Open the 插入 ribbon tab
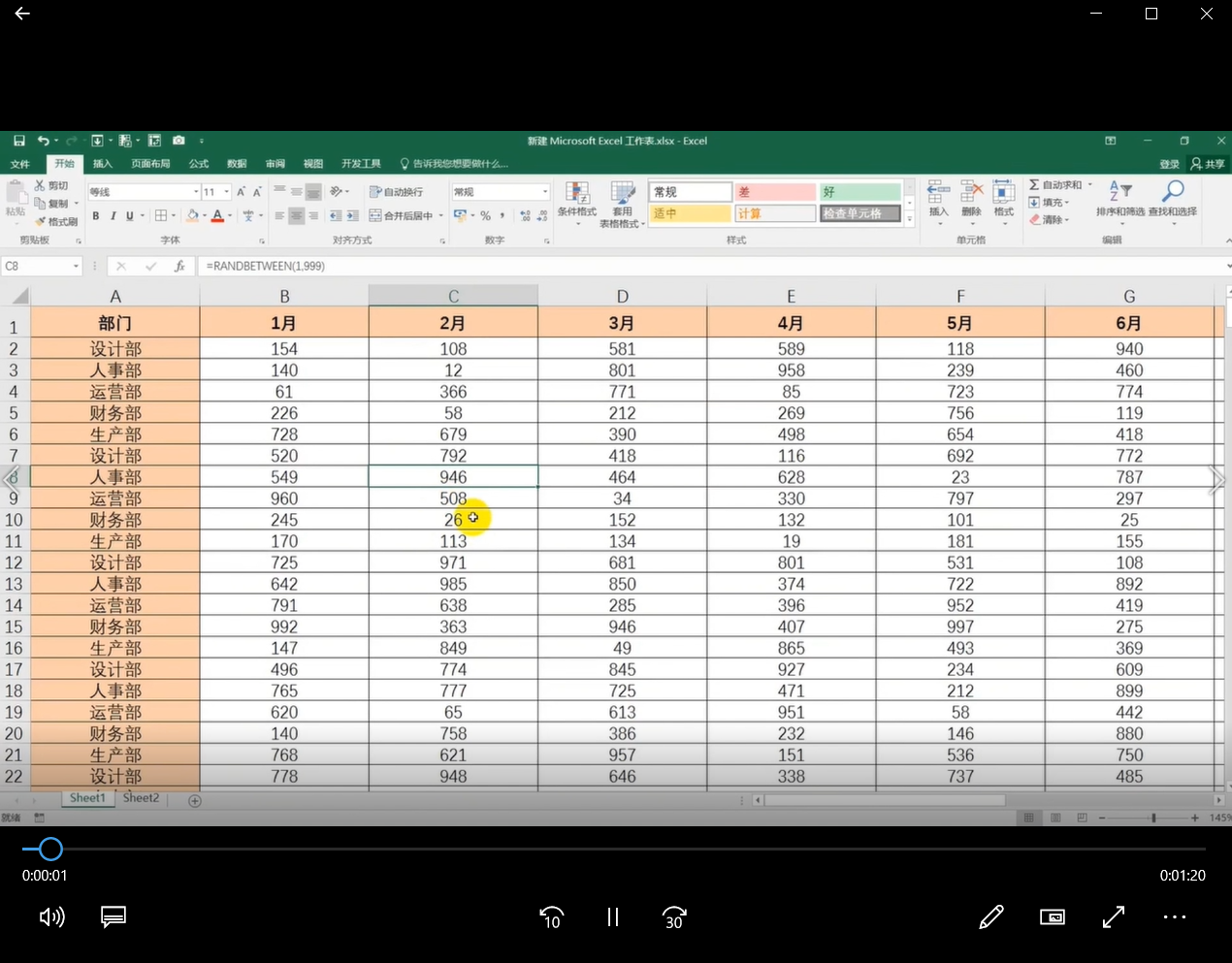 click(x=103, y=164)
